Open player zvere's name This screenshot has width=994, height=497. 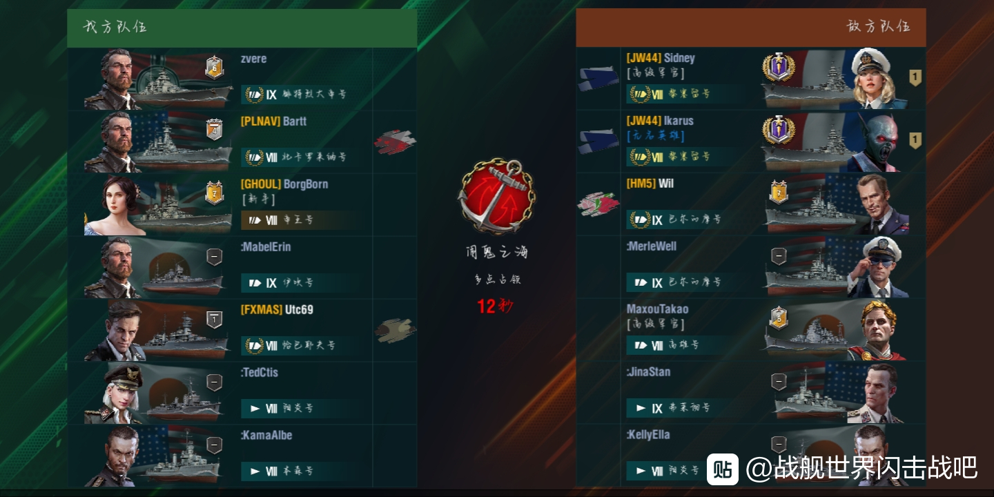tap(254, 59)
